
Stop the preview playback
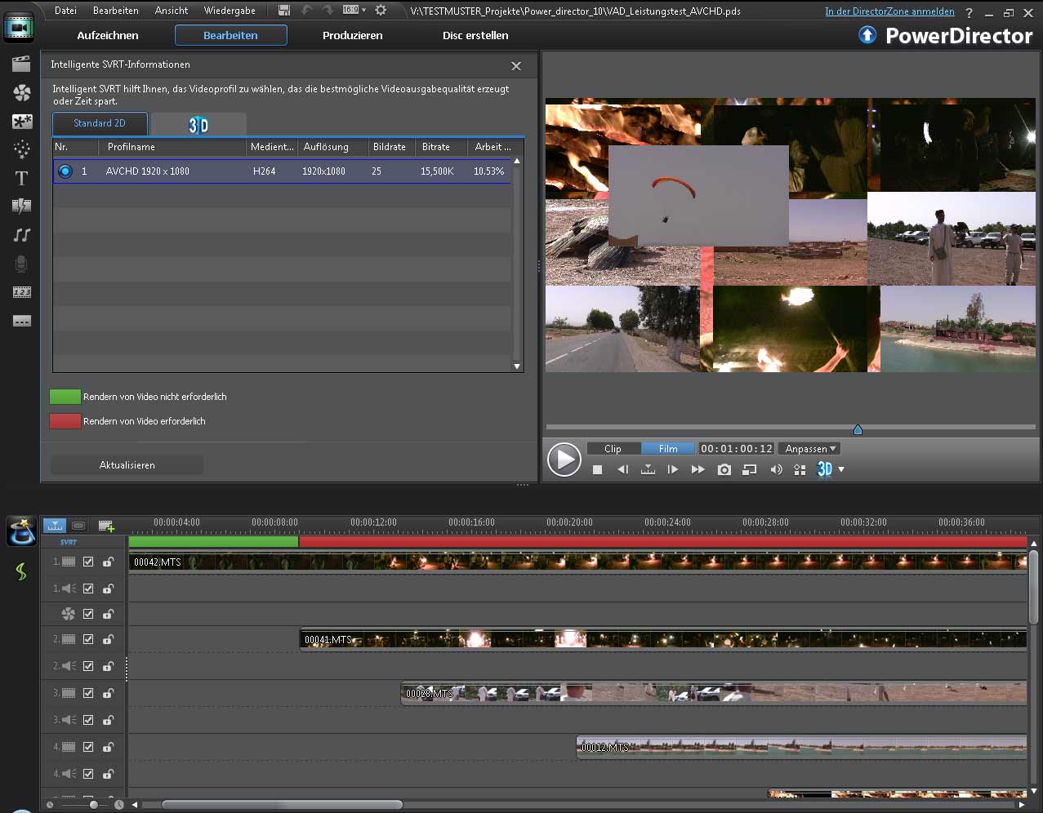(597, 469)
